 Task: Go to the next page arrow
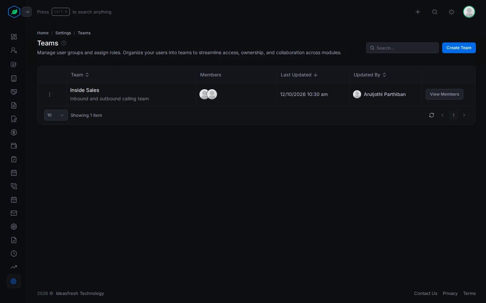[464, 115]
